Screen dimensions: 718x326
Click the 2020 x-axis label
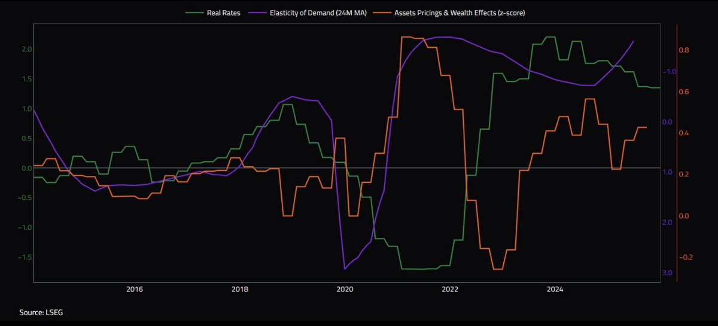(345, 290)
